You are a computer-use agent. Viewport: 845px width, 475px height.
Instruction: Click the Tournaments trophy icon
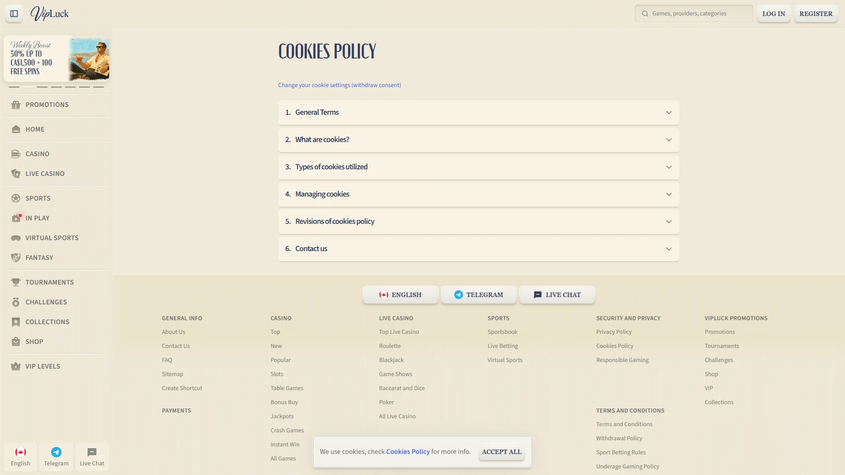coord(16,282)
